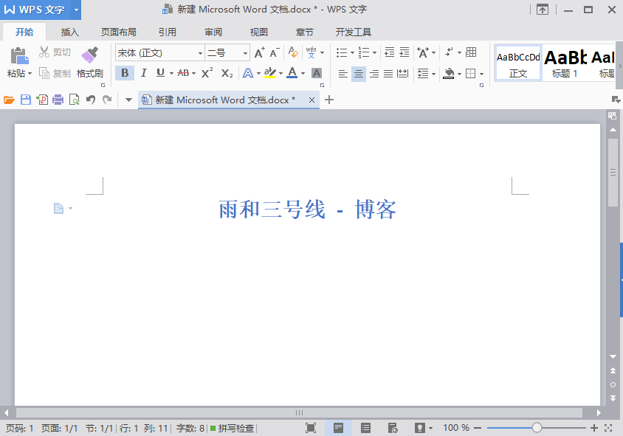
Task: Click the 复制 copy button
Action: click(x=55, y=73)
